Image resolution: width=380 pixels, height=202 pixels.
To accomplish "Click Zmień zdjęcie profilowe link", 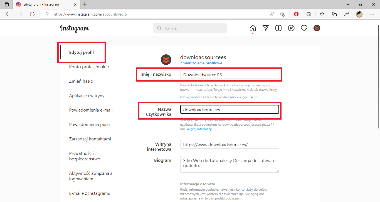I will [x=201, y=63].
